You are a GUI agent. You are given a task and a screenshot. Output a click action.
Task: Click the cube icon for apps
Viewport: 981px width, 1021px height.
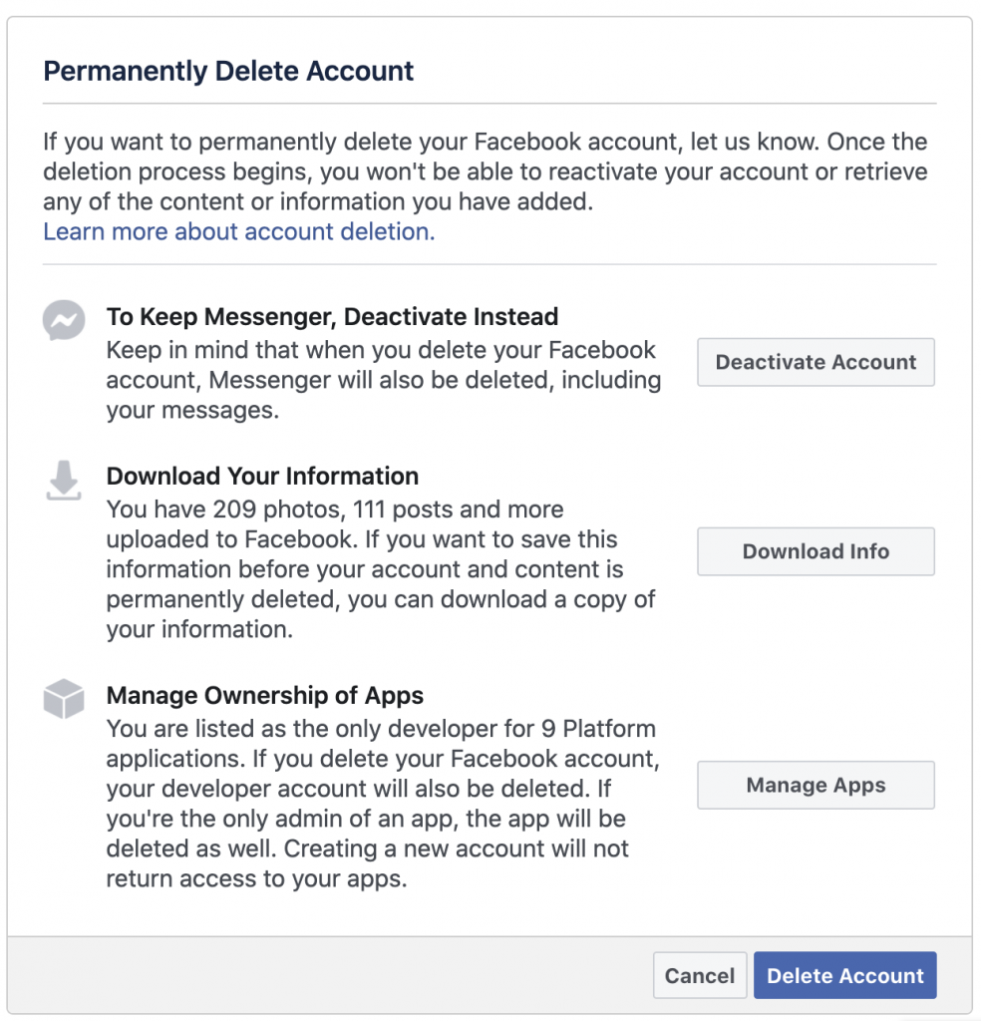click(x=64, y=699)
